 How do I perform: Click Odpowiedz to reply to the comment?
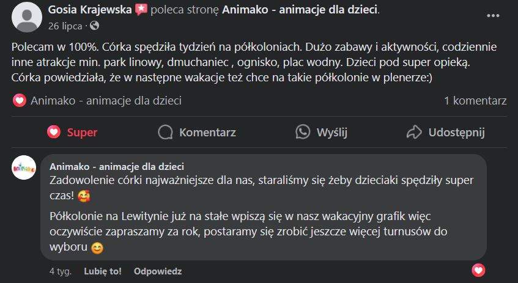pos(158,271)
